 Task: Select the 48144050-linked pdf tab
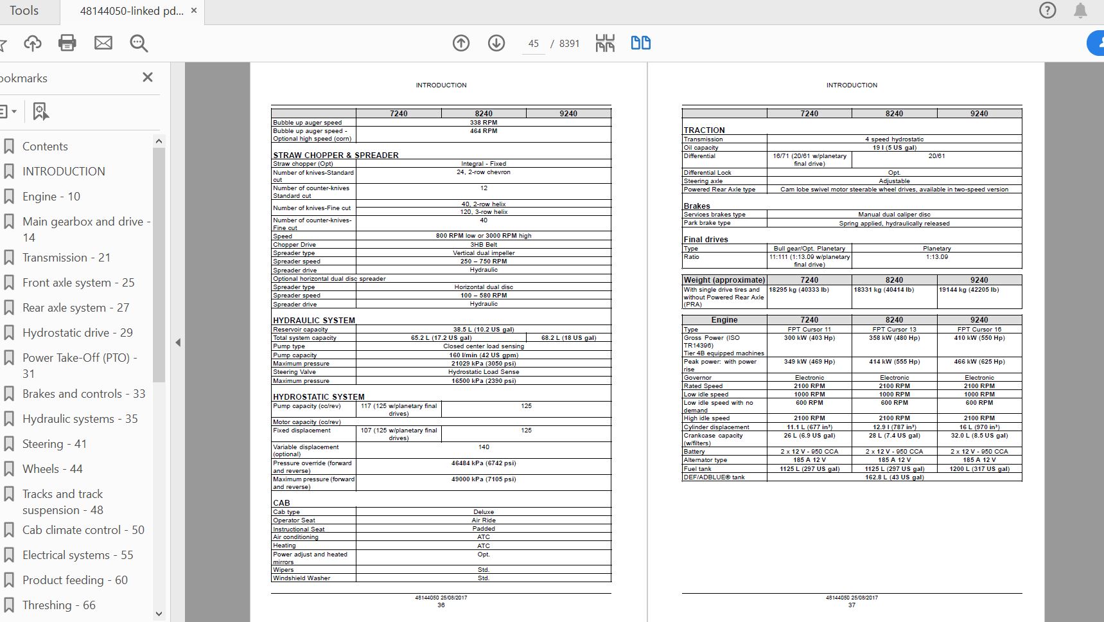(x=132, y=11)
